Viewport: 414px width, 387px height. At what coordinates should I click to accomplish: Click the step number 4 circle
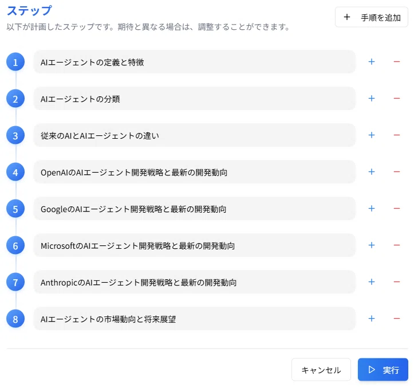tap(15, 172)
